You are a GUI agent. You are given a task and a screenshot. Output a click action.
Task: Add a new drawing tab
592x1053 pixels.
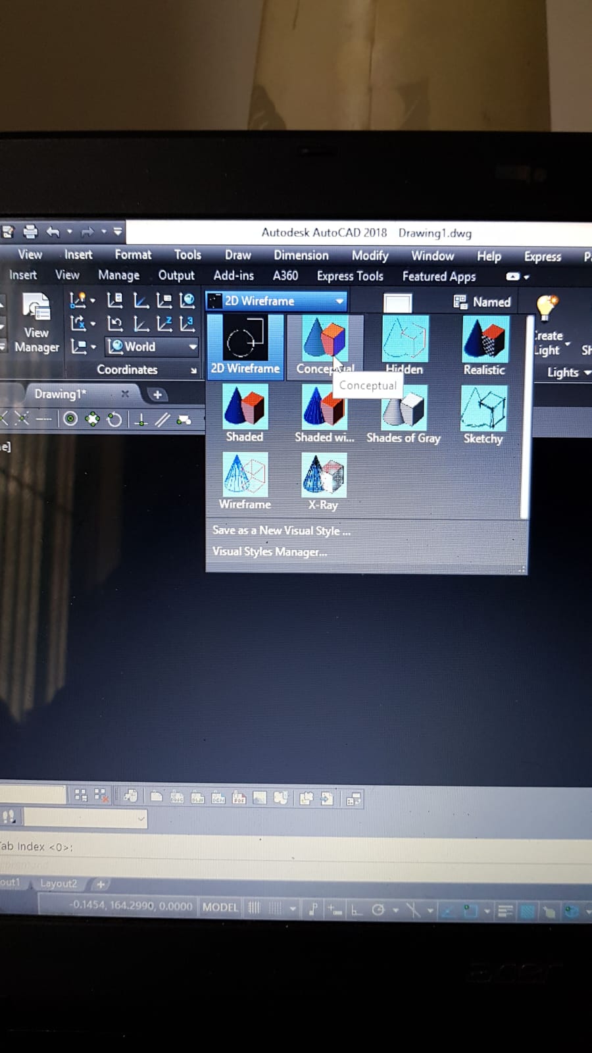point(157,394)
